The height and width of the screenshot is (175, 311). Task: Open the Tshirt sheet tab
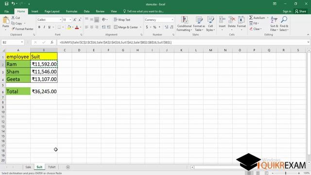tap(52, 167)
